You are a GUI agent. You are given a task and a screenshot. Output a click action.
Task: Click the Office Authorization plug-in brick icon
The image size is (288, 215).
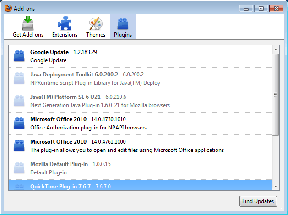[19, 123]
